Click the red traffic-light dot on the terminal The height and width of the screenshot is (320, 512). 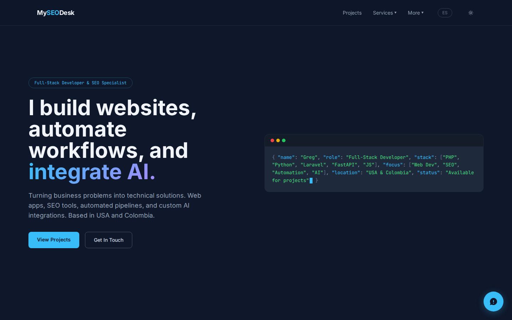[272, 140]
